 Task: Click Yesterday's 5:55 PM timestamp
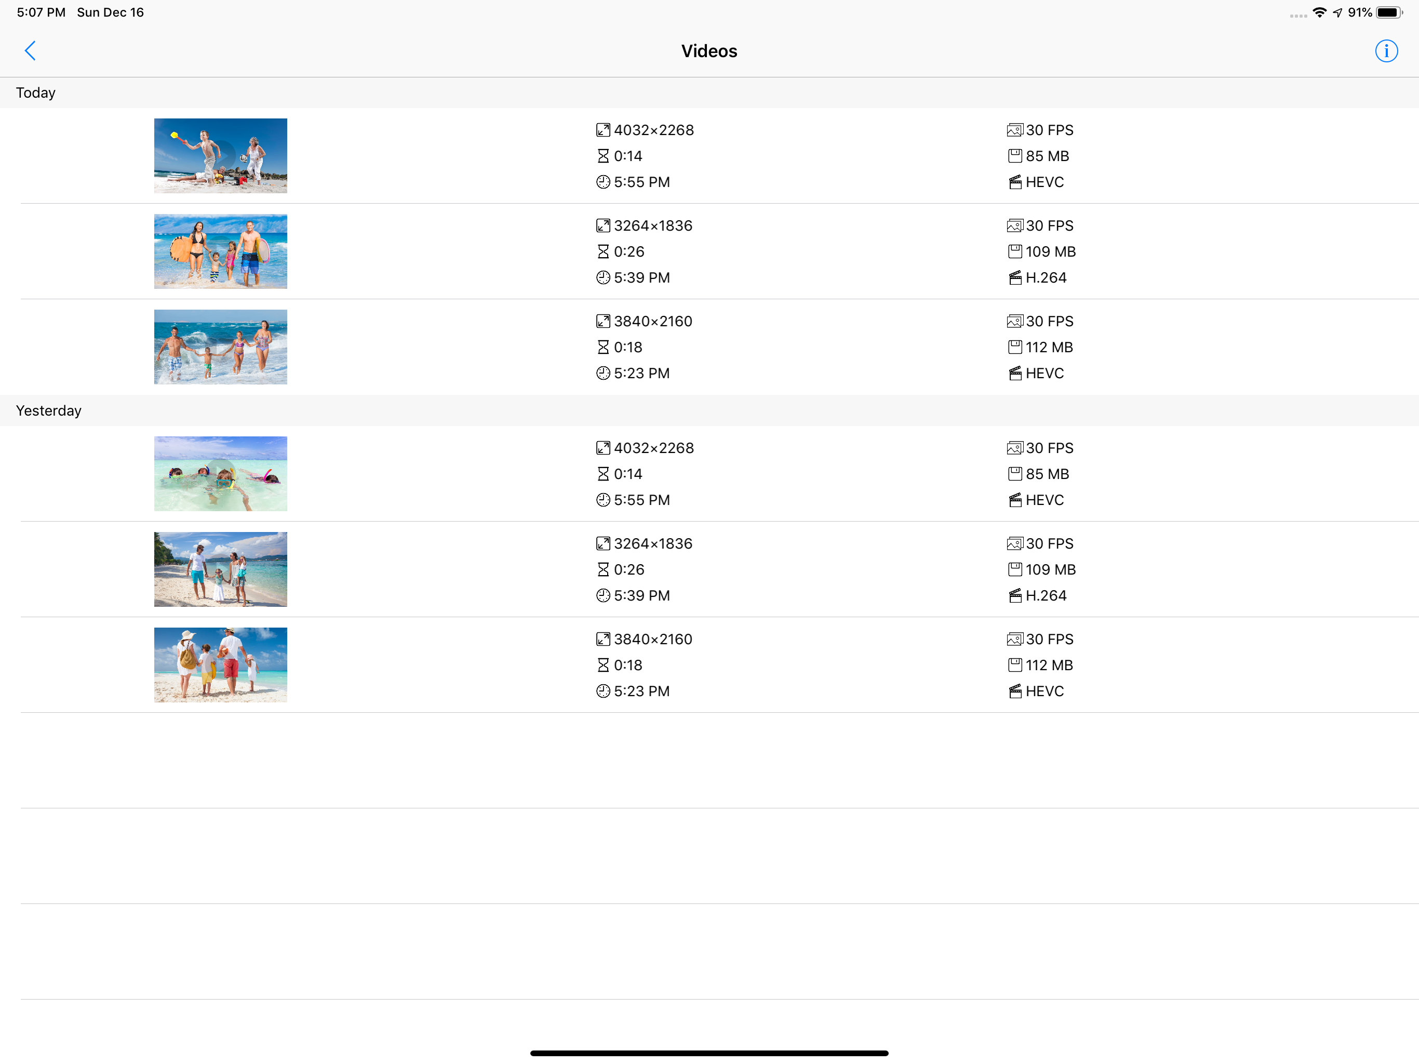click(x=641, y=499)
